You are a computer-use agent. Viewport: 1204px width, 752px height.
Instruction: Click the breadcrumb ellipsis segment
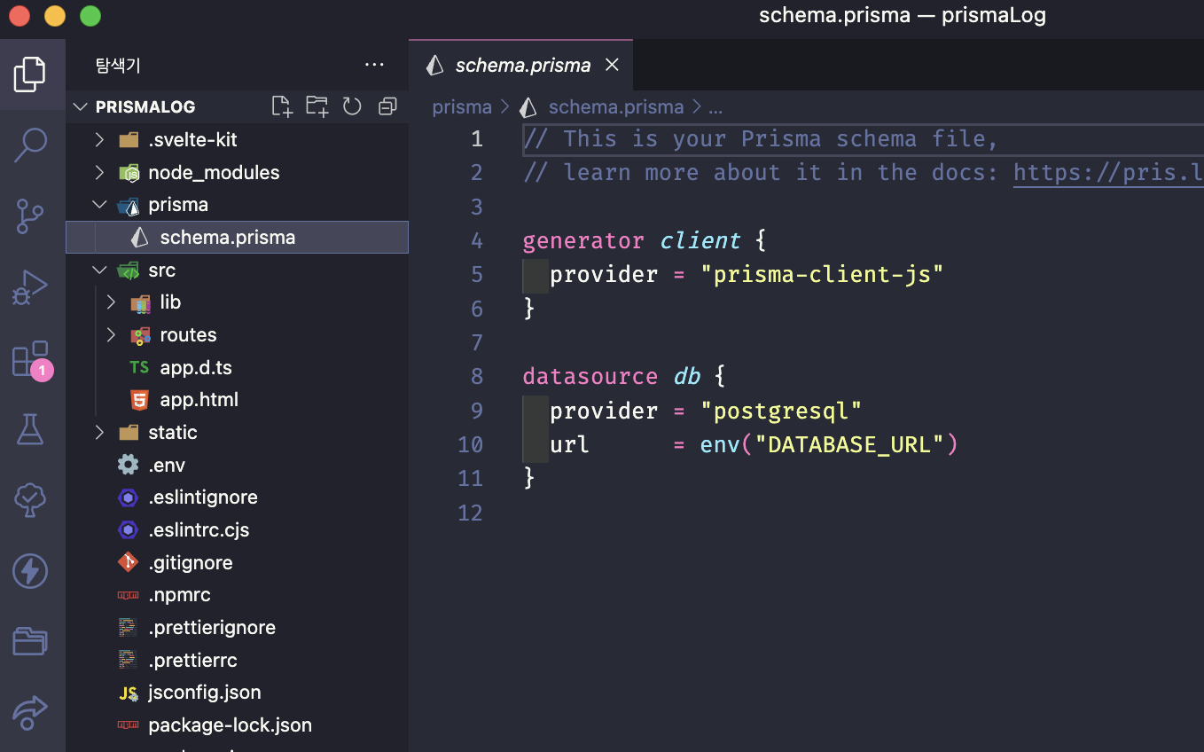point(715,107)
